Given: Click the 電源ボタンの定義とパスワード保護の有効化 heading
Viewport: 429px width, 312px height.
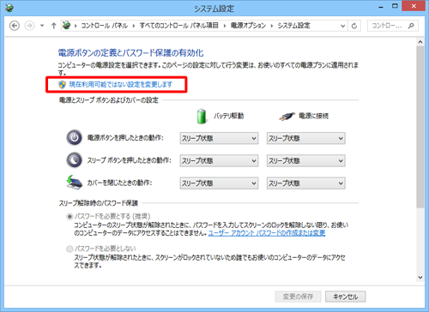Looking at the screenshot, I should pos(130,53).
